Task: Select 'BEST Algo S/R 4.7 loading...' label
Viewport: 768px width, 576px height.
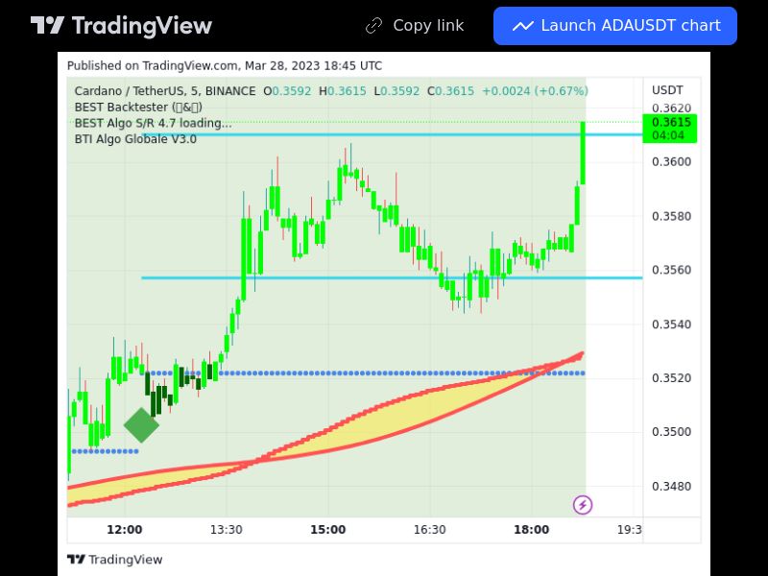Action: [154, 123]
